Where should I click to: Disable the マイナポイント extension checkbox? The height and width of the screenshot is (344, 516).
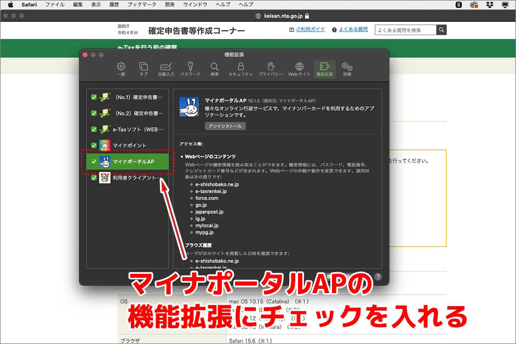coord(93,145)
